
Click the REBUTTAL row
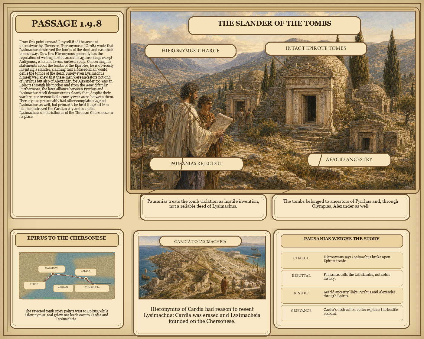coord(342,278)
